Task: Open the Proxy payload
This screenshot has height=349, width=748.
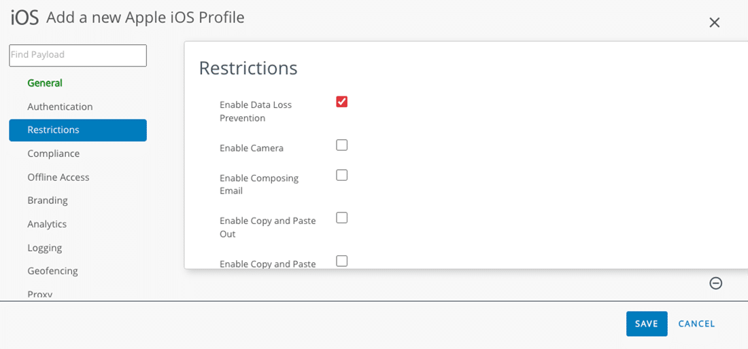Action: pos(40,294)
